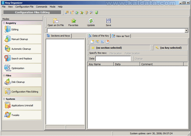The height and width of the screenshot is (136, 191).
Task: Click the Modes panel header
Action: (22, 19)
